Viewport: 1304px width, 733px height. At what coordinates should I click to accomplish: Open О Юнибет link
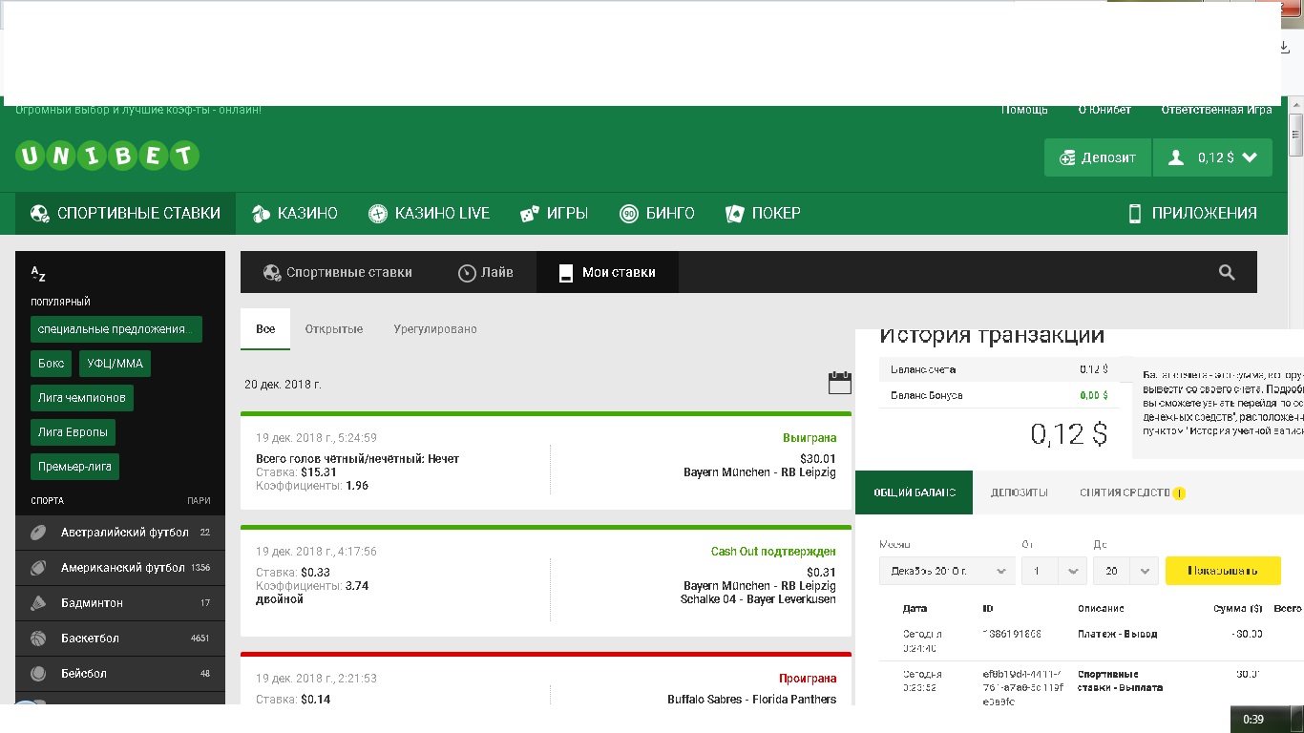[x=1104, y=110]
